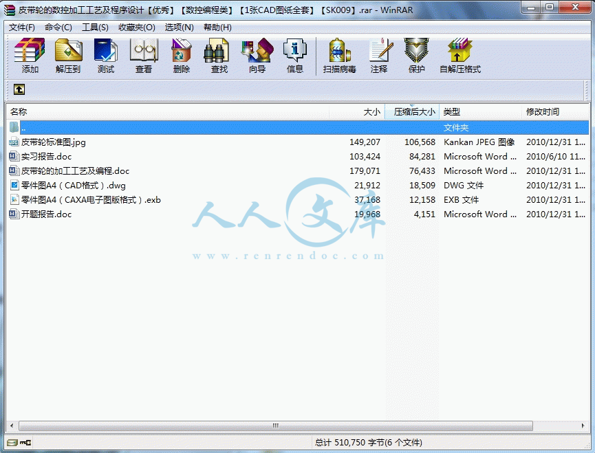
Task: Close the WinRAR window
Action: click(575, 7)
